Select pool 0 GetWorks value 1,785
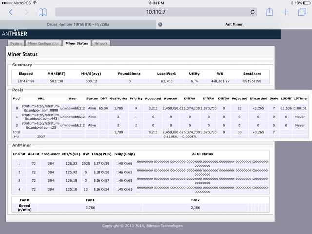The image size is (312, 234). click(x=118, y=108)
